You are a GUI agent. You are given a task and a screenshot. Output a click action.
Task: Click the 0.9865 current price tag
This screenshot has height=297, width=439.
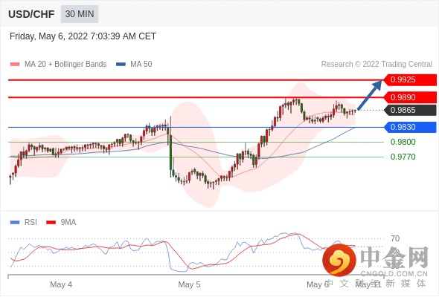[x=410, y=110]
